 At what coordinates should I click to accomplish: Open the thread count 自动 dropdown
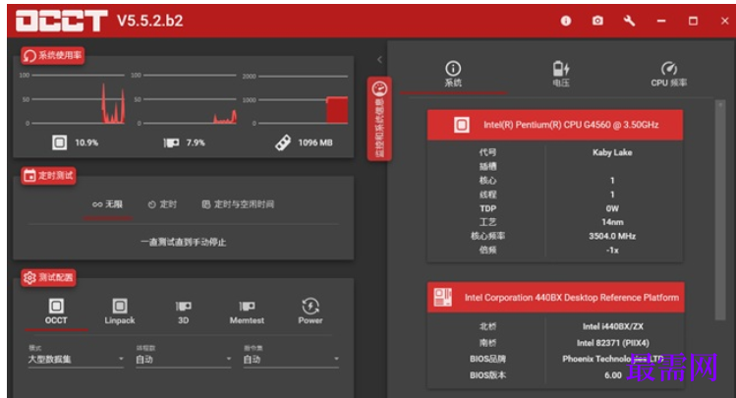click(184, 359)
